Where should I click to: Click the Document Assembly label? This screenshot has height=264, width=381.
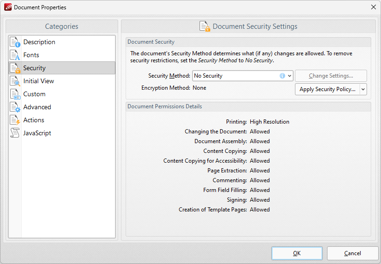[221, 141]
